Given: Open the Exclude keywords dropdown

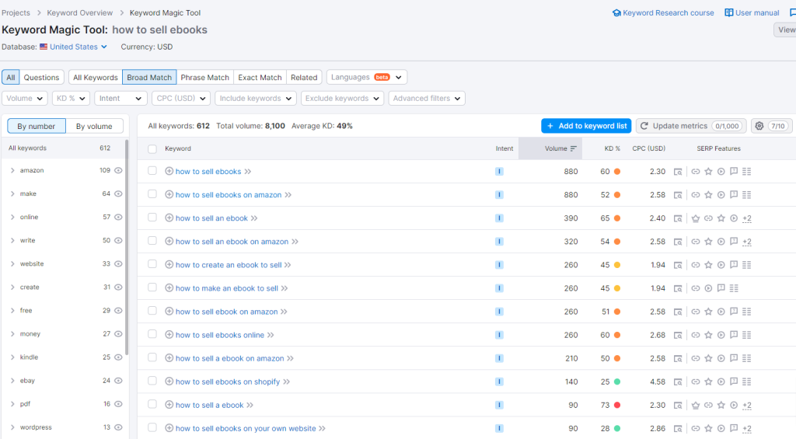Looking at the screenshot, I should tap(342, 99).
